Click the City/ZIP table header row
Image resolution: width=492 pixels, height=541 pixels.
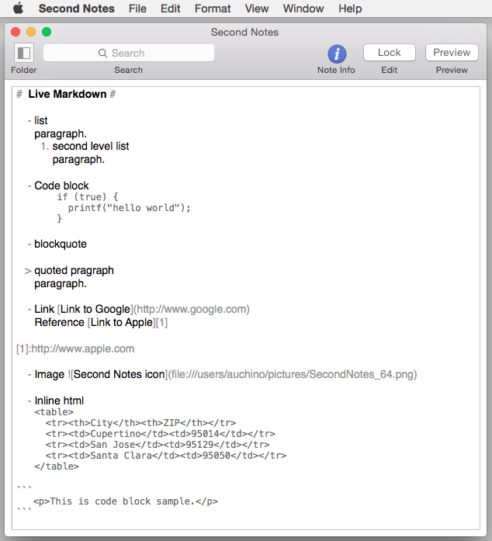140,423
